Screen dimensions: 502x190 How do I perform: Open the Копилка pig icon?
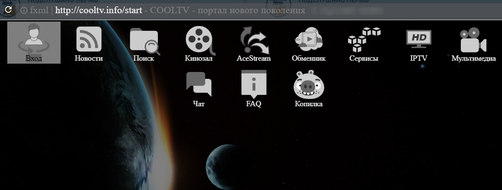click(x=309, y=84)
